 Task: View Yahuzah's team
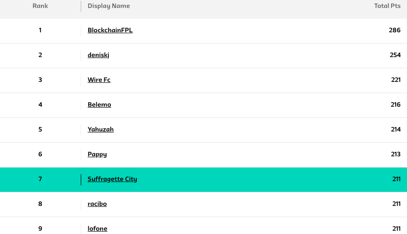pos(100,130)
